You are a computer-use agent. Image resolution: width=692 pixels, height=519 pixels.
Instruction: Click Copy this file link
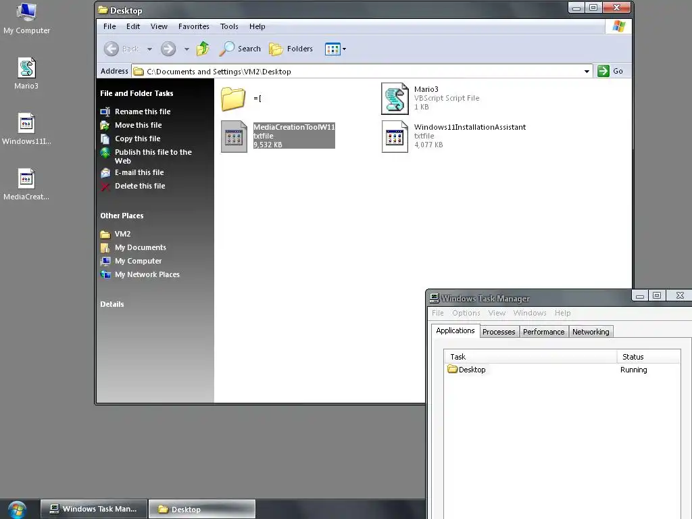point(138,139)
